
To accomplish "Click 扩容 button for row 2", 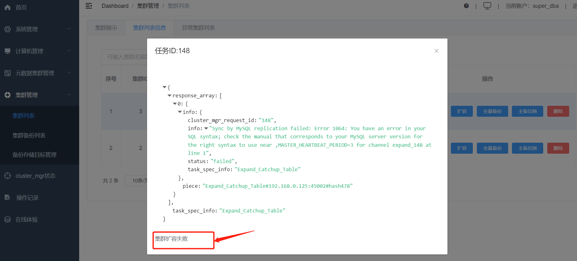I will click(462, 148).
